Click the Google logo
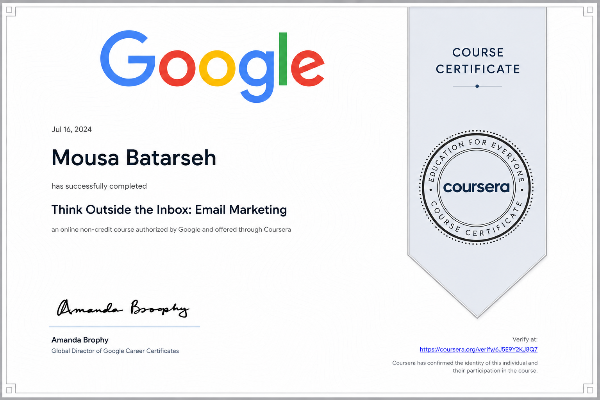600x400 pixels. click(212, 67)
